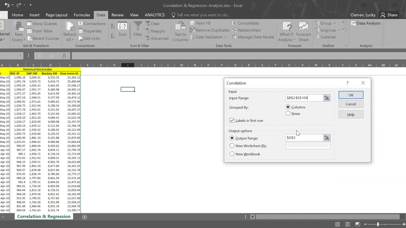Image resolution: width=406 pixels, height=228 pixels.
Task: Click the Insert Function fx icon
Action: point(64,56)
